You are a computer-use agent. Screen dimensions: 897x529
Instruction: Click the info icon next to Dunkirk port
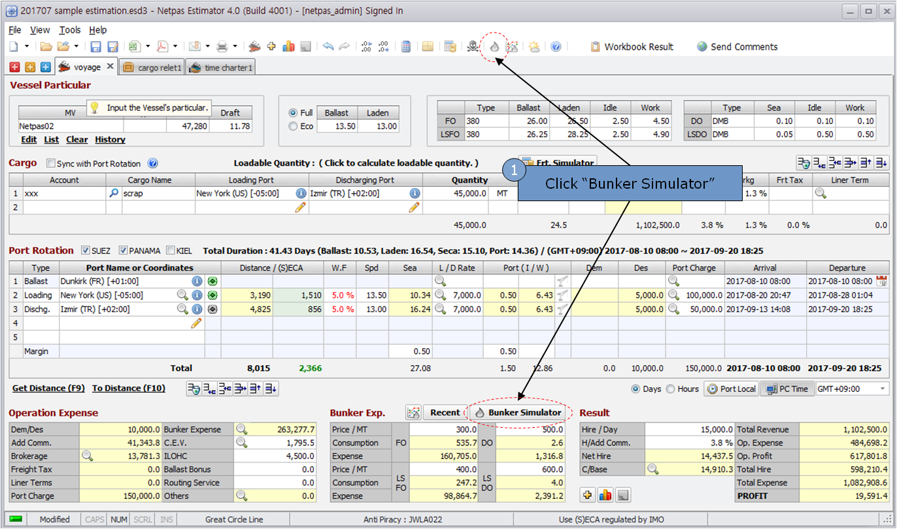[x=197, y=281]
